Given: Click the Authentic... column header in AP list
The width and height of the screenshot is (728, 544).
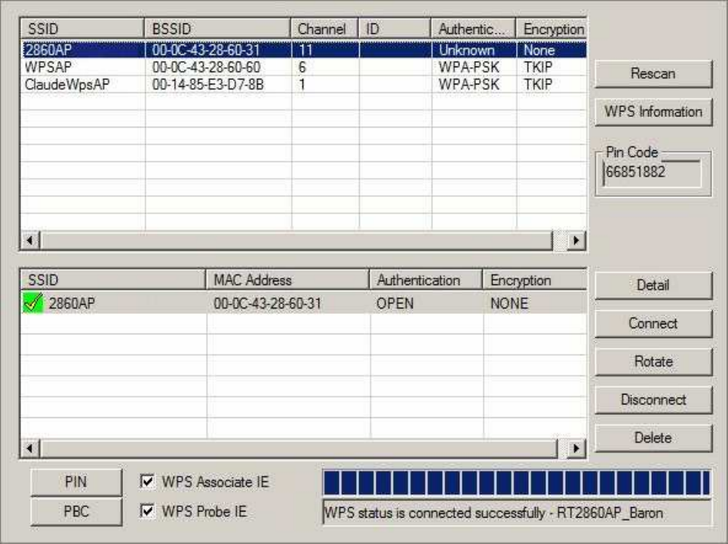Looking at the screenshot, I should (x=473, y=29).
